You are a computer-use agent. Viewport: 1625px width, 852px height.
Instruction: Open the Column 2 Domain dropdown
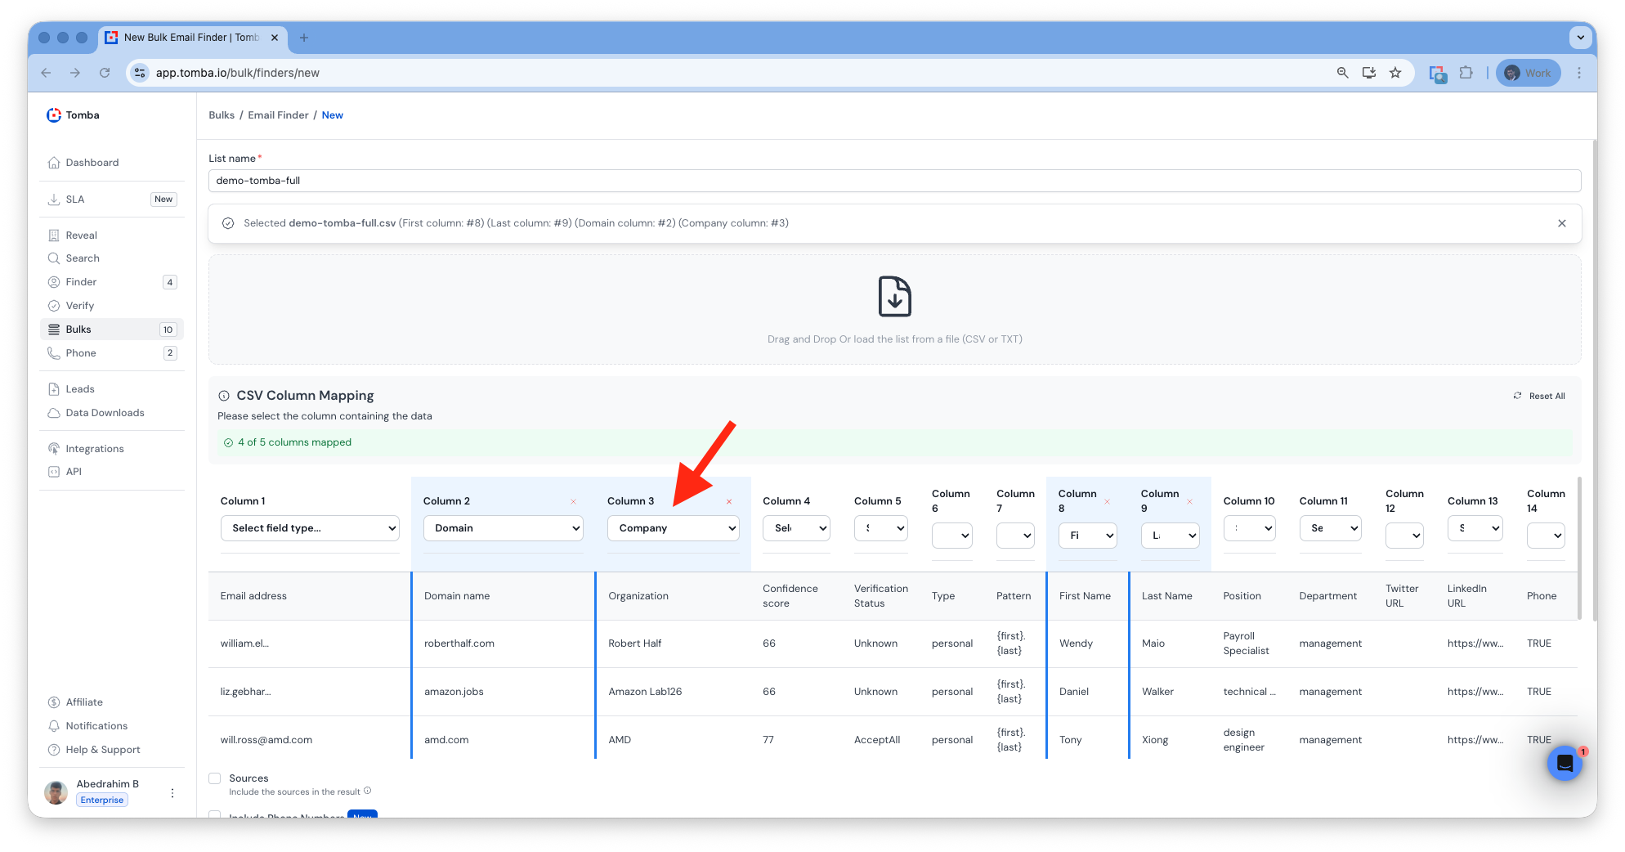pyautogui.click(x=503, y=527)
